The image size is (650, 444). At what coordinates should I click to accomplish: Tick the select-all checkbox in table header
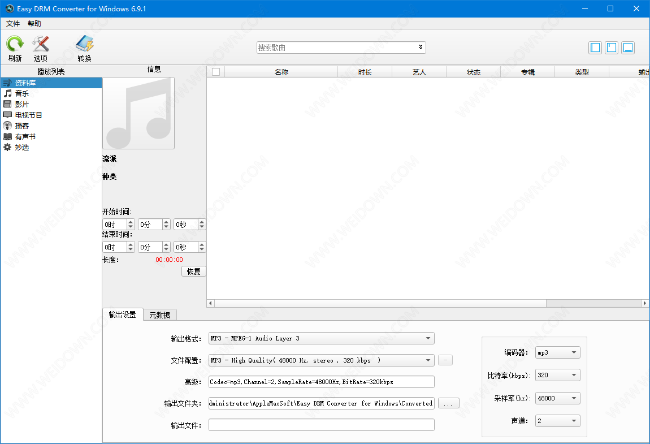[216, 72]
